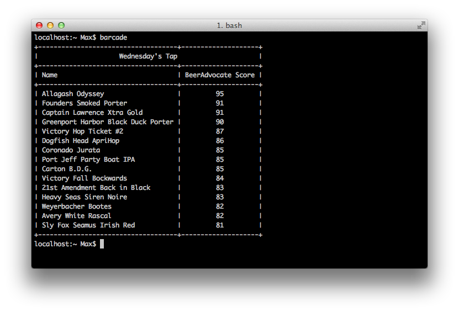Image resolution: width=459 pixels, height=312 pixels.
Task: Click 'Victory Hop Ticket #2' text
Action: click(x=82, y=131)
